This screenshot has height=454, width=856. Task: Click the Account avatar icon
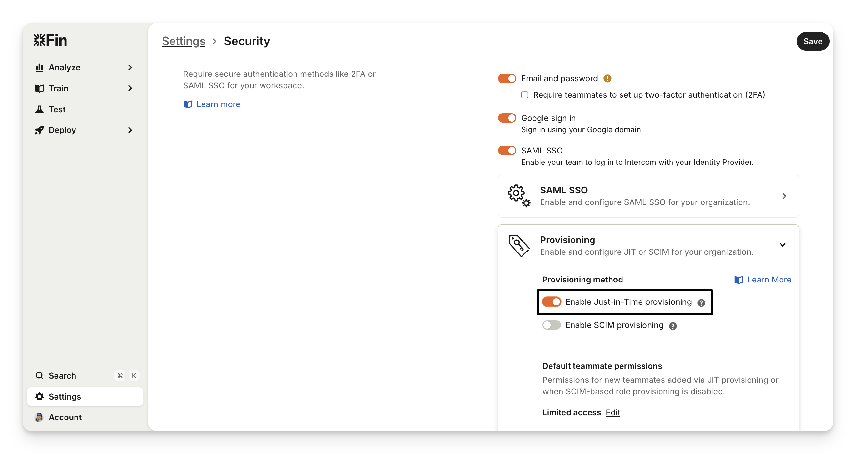tap(39, 418)
